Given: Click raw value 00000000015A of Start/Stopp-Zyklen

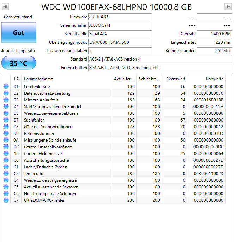Looking at the screenshot, I should click(208, 107).
